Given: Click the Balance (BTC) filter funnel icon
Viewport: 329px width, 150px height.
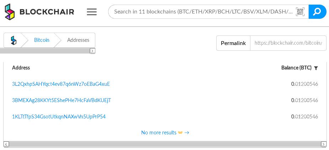Looking at the screenshot, I should [x=316, y=68].
